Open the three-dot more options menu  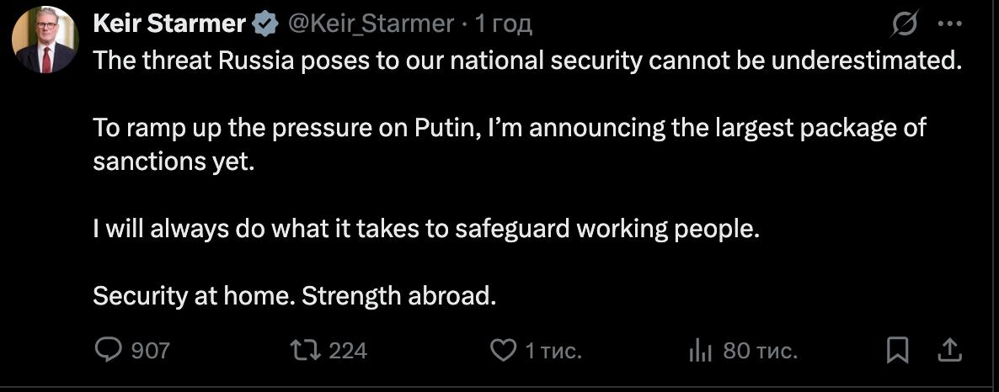949,25
